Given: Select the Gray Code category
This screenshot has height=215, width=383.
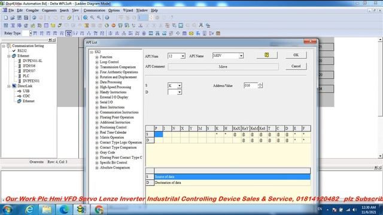Looking at the screenshot, I should pos(107,152).
